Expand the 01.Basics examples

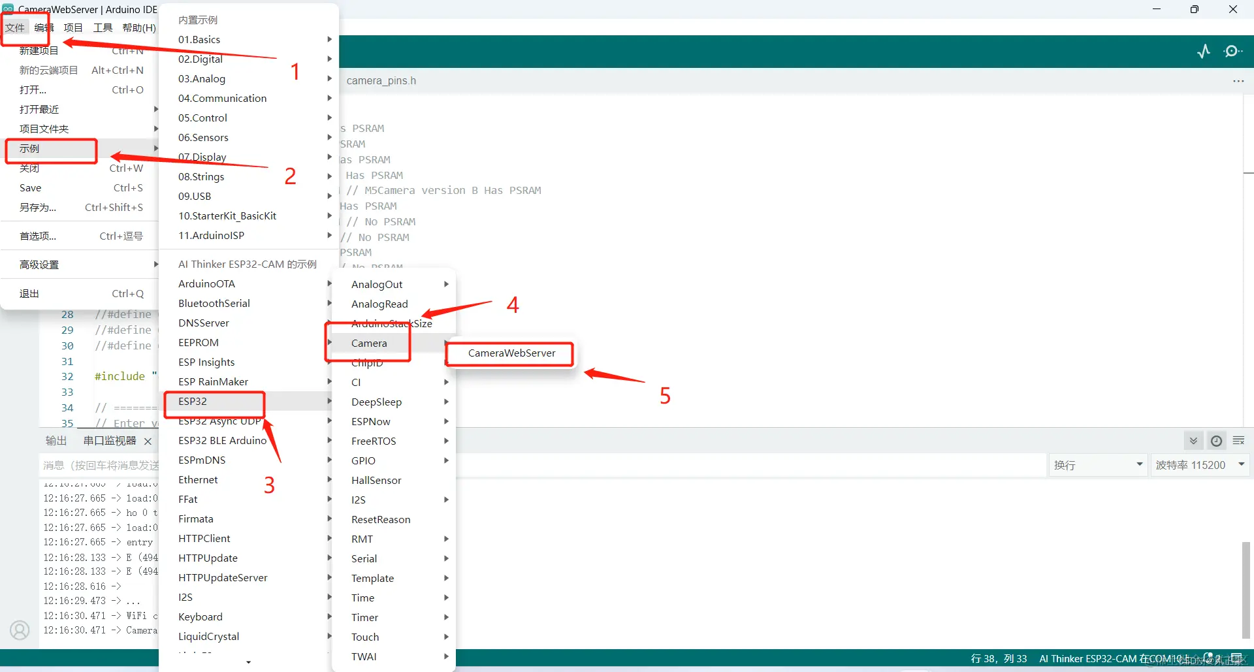point(249,39)
